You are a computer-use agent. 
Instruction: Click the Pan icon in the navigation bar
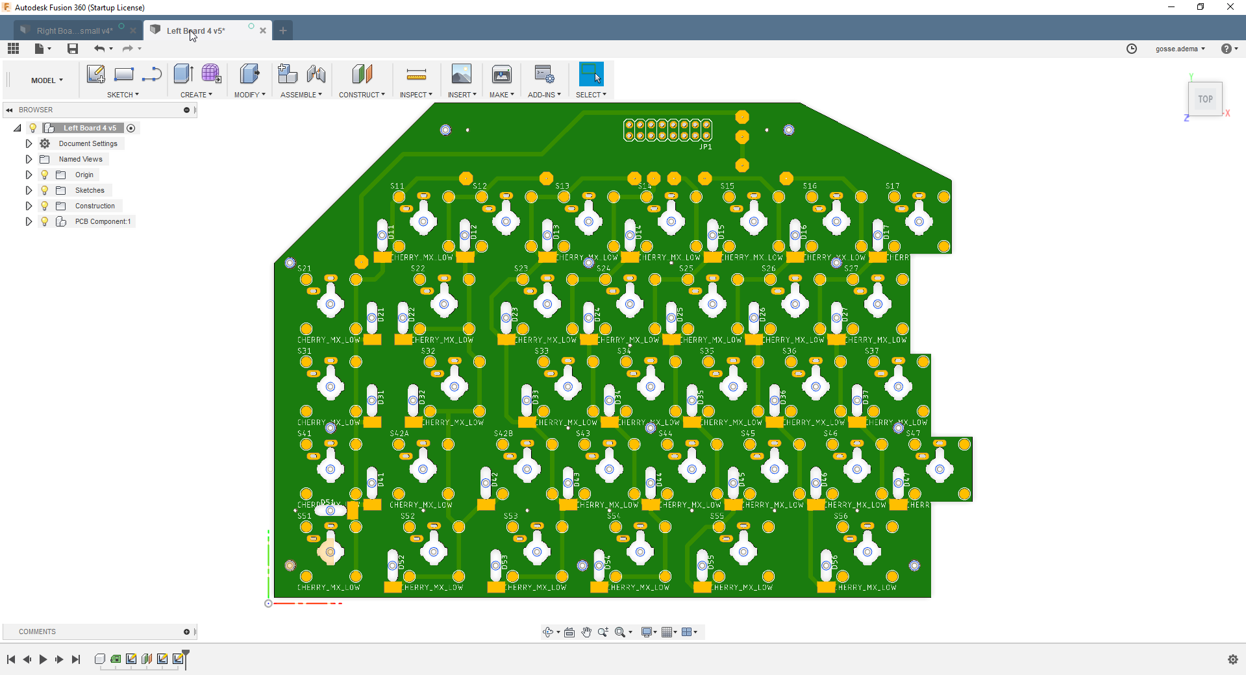point(586,632)
